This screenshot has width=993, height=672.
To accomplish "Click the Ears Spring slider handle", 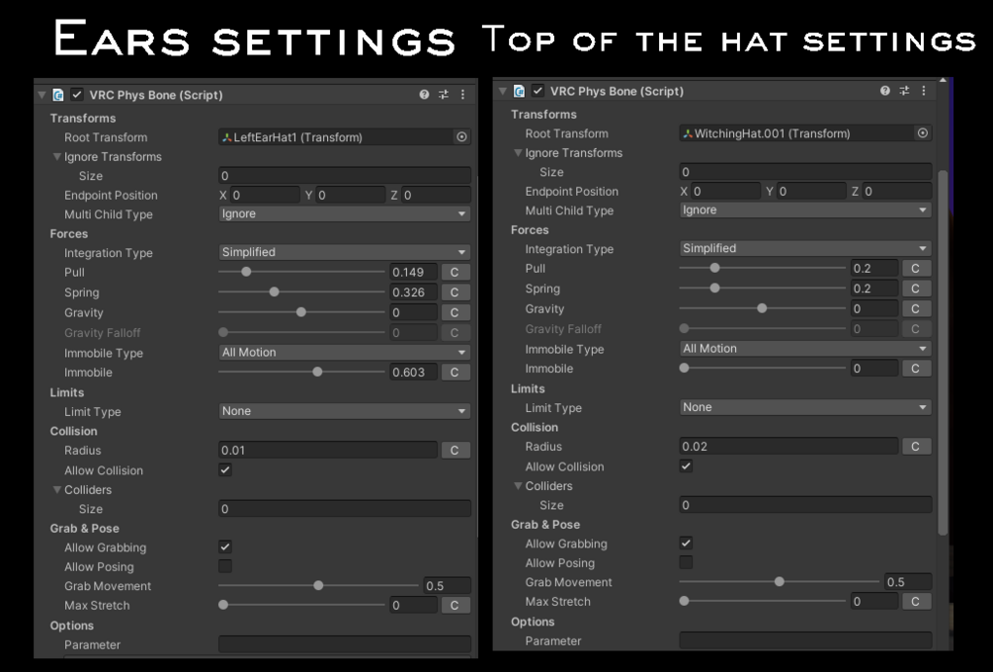I will point(275,292).
